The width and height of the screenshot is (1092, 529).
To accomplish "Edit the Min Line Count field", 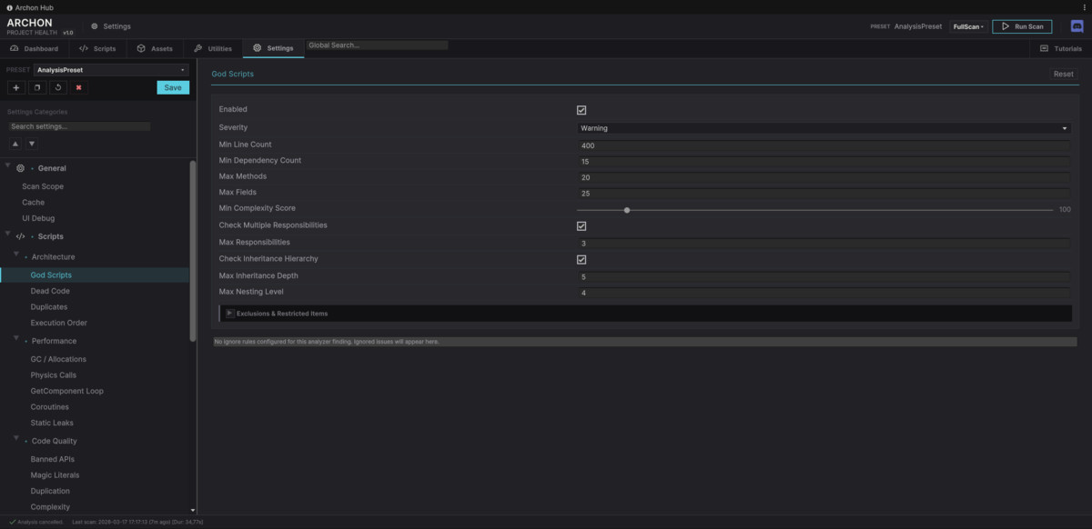I will (x=824, y=145).
